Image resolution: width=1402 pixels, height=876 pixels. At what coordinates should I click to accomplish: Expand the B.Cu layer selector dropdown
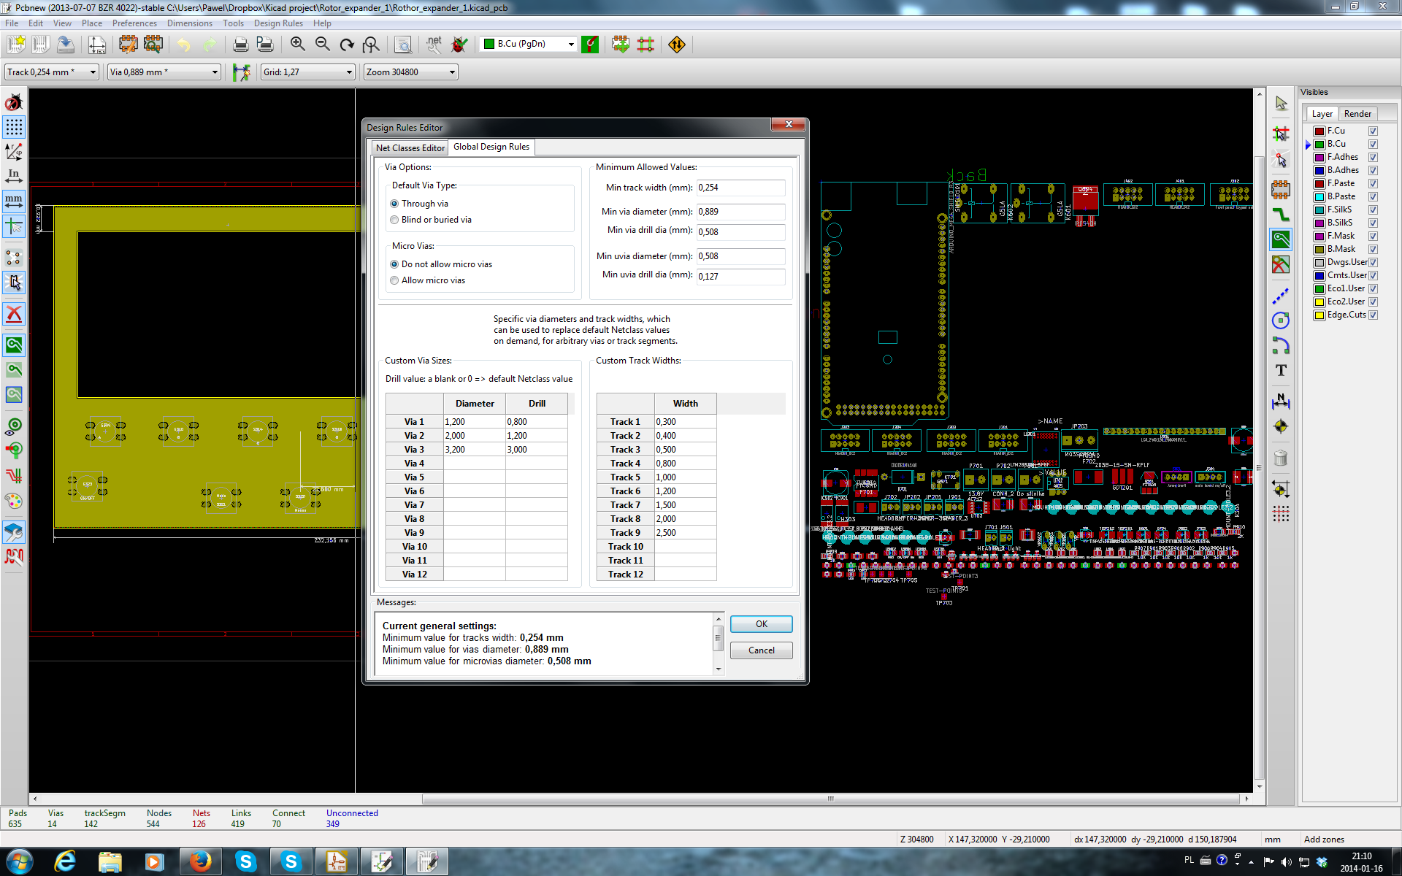click(x=571, y=45)
